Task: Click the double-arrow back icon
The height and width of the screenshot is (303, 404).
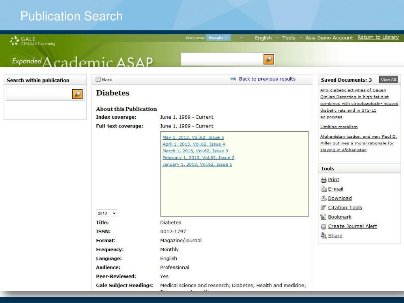Action: coord(233,79)
